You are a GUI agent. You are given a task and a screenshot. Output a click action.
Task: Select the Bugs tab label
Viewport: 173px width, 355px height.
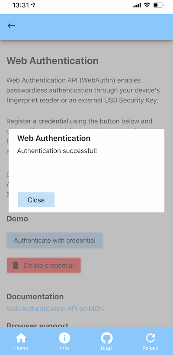pos(106,348)
